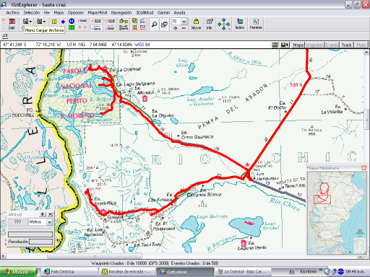
Task: Click the Mapa Miniatura overview thumbnail
Action: 337,213
